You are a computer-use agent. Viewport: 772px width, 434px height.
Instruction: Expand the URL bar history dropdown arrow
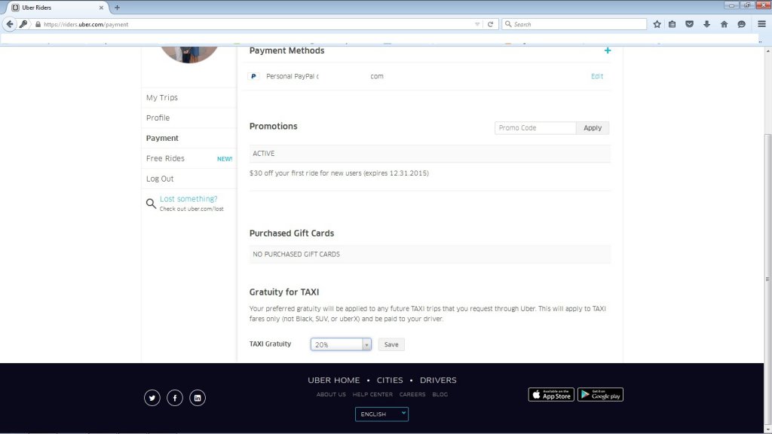point(477,24)
